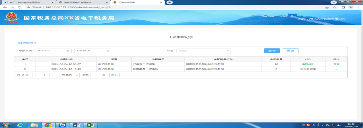Open File Explorer from the taskbar
Image resolution: width=363 pixels, height=128 pixels.
[x=34, y=125]
